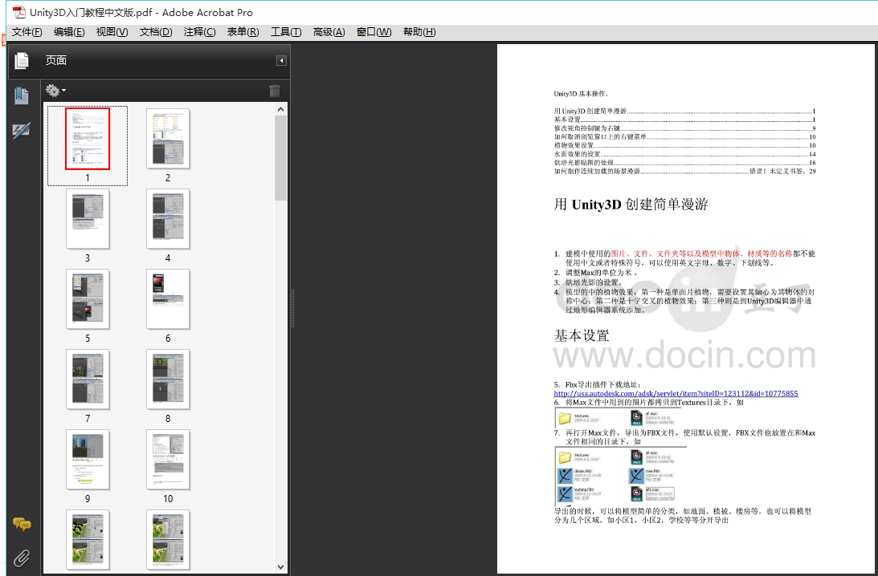
Task: Select page 3 thumbnail
Action: (x=88, y=219)
